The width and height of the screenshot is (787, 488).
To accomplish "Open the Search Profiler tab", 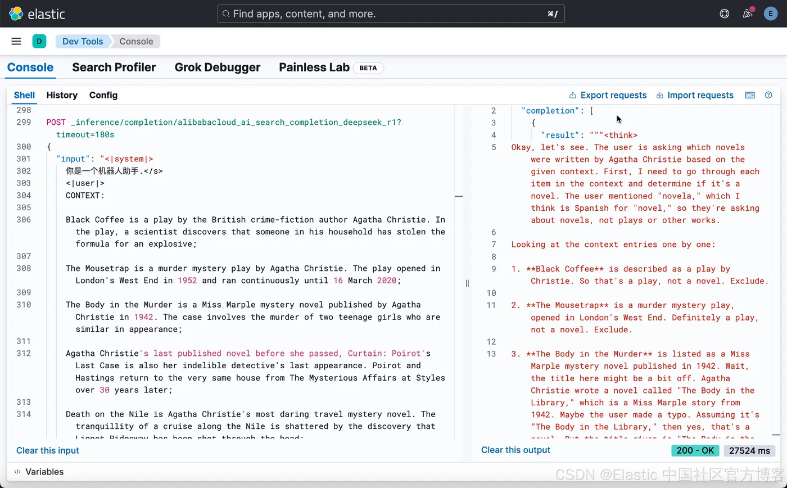I will 114,67.
